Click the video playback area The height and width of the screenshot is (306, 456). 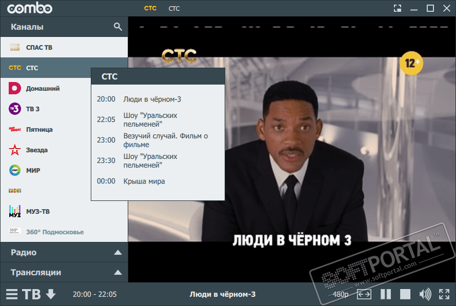292,149
